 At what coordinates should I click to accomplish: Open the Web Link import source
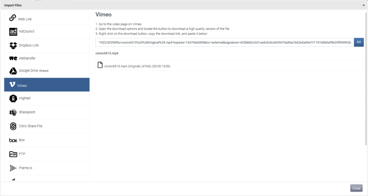pyautogui.click(x=47, y=18)
